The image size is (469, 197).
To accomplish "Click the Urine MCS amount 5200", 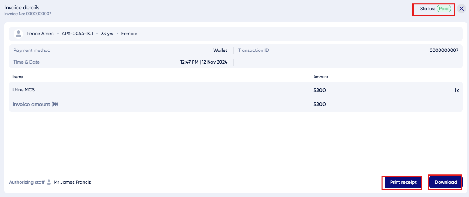I will (319, 90).
